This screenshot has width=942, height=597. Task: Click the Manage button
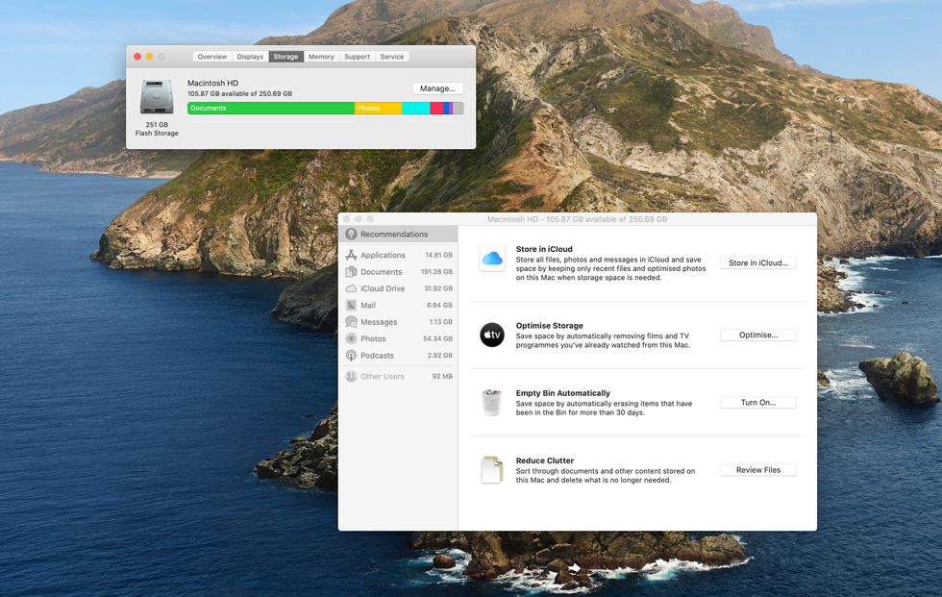click(436, 87)
